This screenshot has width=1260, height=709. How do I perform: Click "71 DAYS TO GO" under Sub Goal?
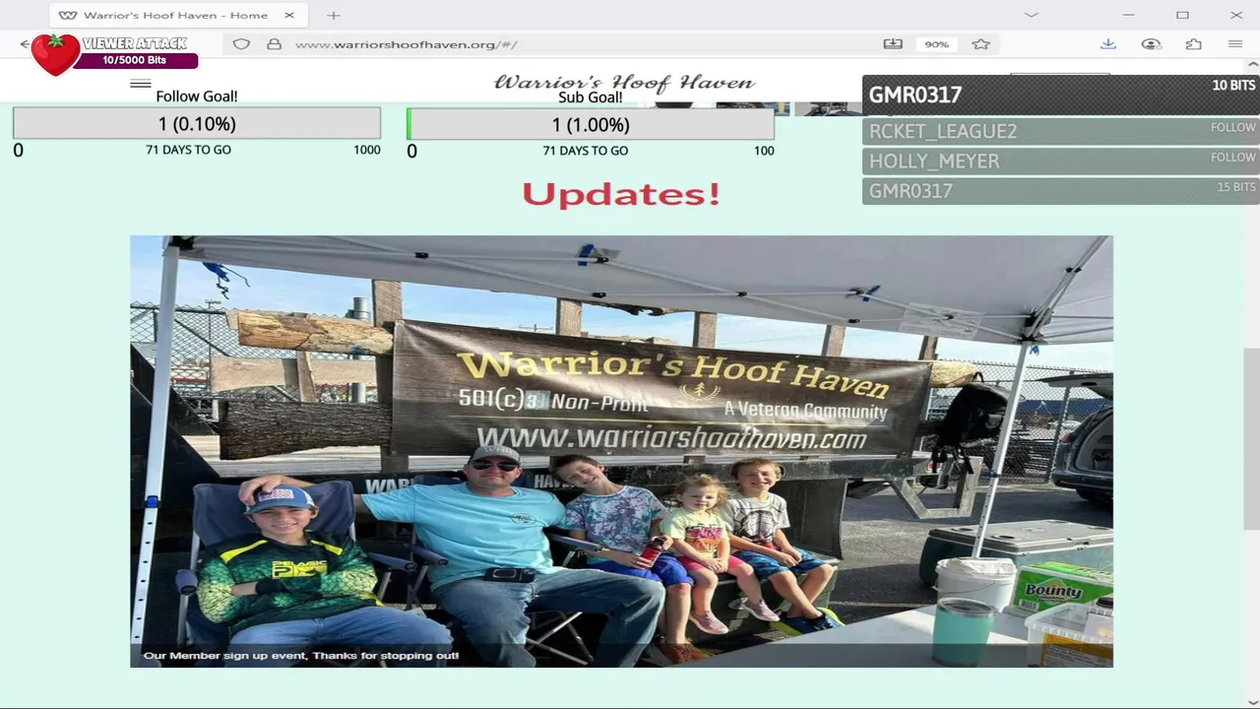click(x=585, y=151)
